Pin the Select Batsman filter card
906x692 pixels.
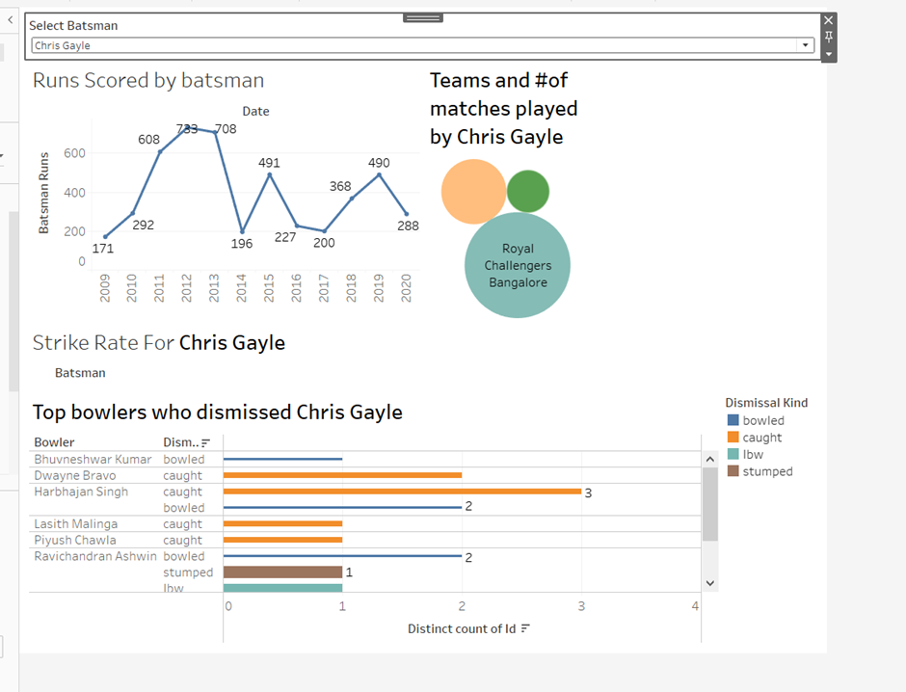827,35
